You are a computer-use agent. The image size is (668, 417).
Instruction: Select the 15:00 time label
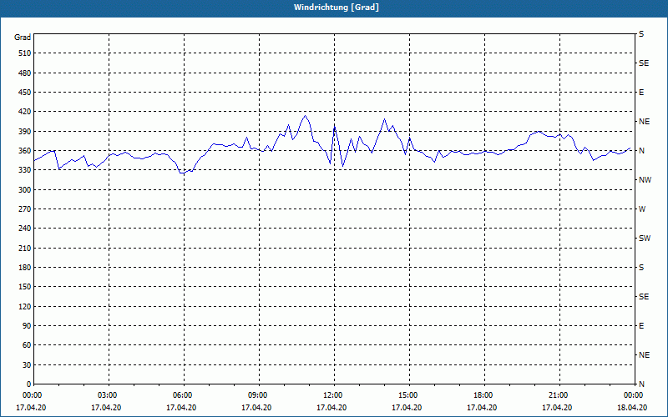409,395
